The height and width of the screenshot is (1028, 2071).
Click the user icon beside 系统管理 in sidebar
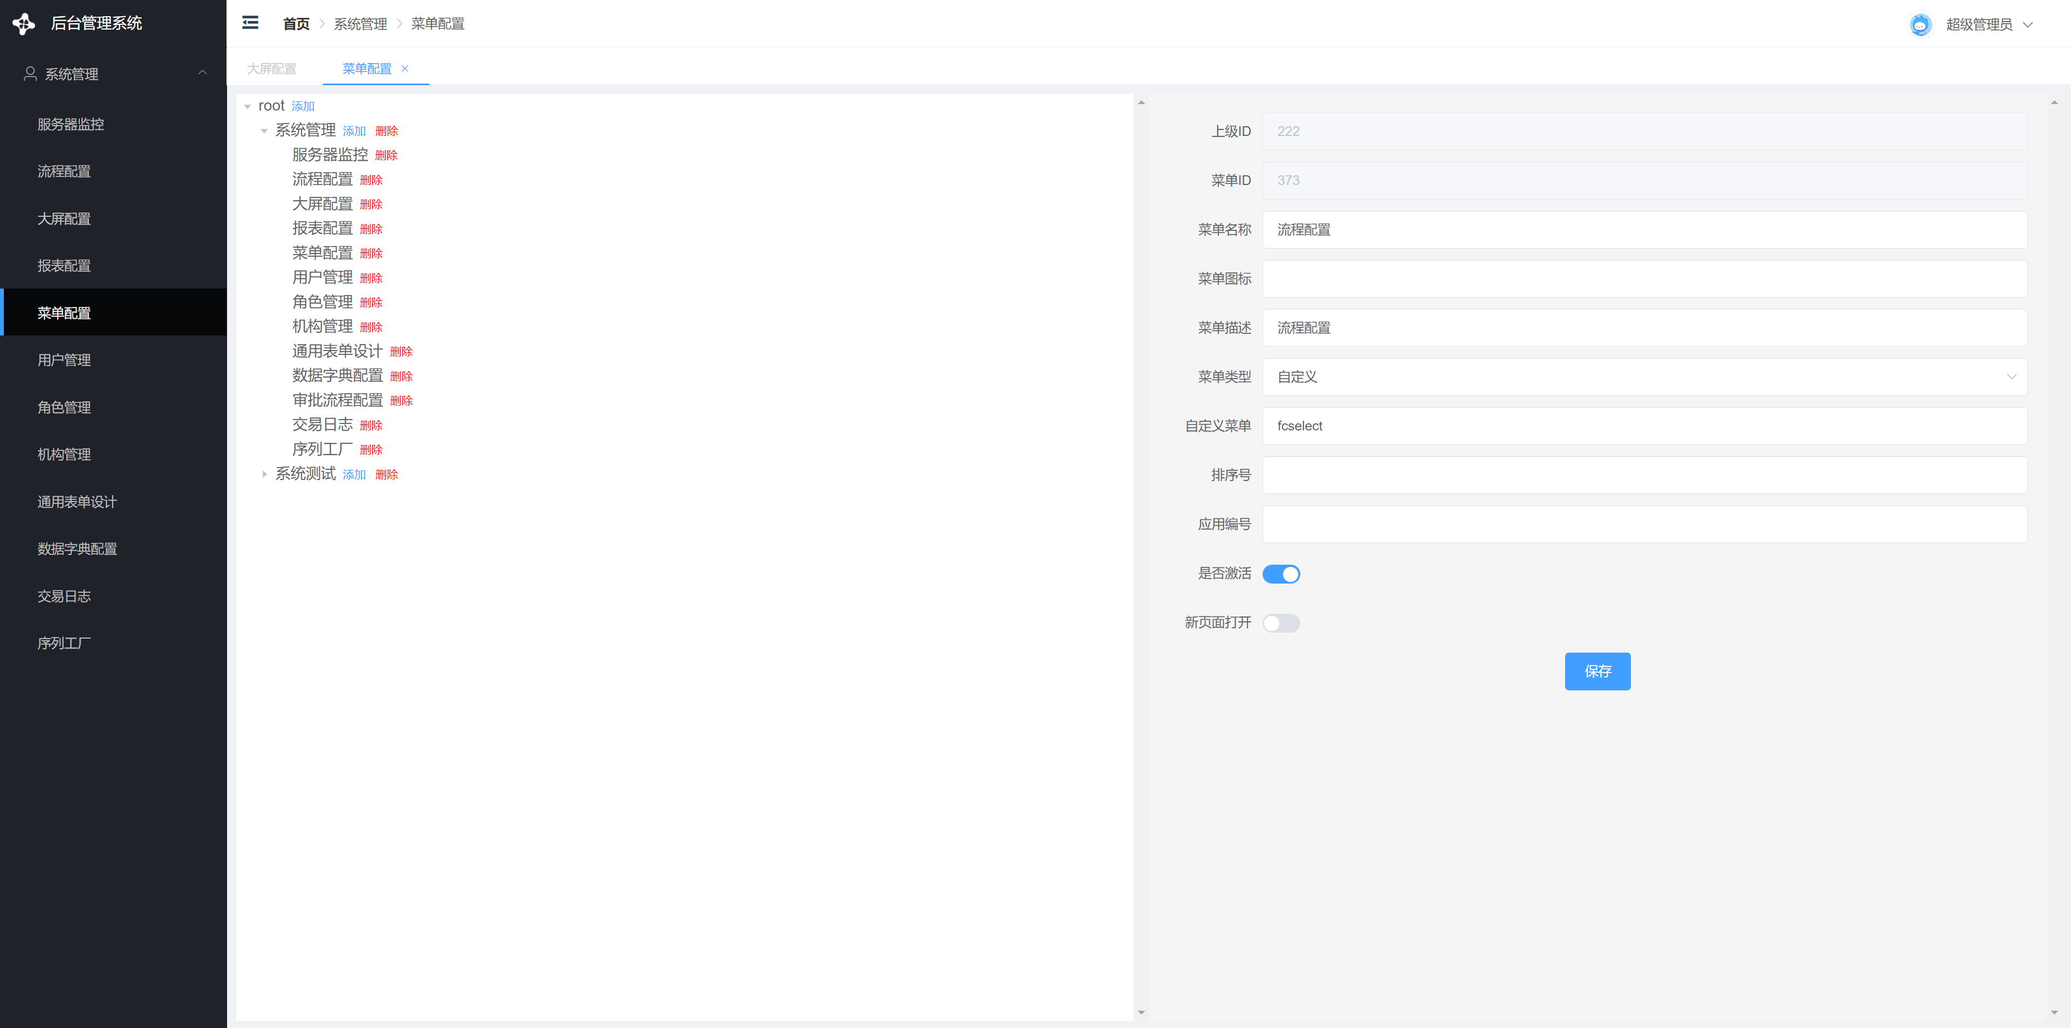click(x=30, y=74)
